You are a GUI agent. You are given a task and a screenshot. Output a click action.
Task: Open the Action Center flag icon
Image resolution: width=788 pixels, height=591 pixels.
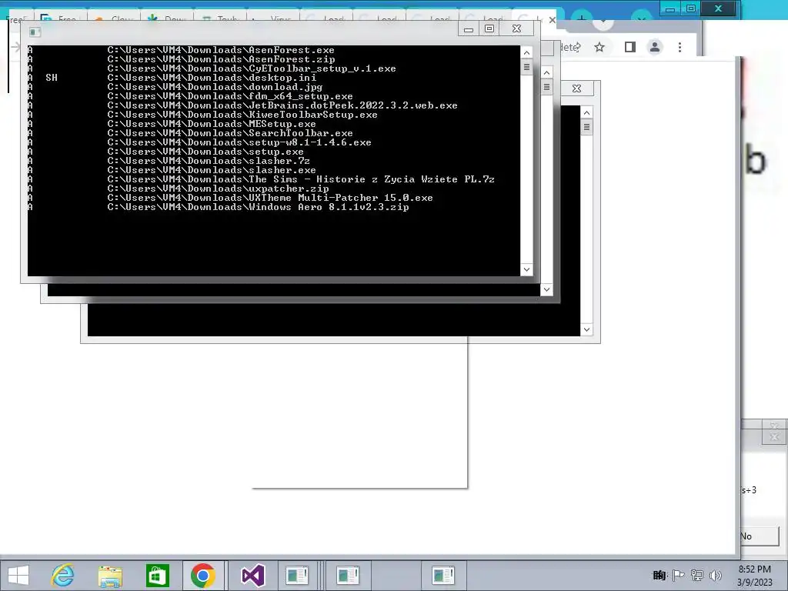click(x=678, y=576)
